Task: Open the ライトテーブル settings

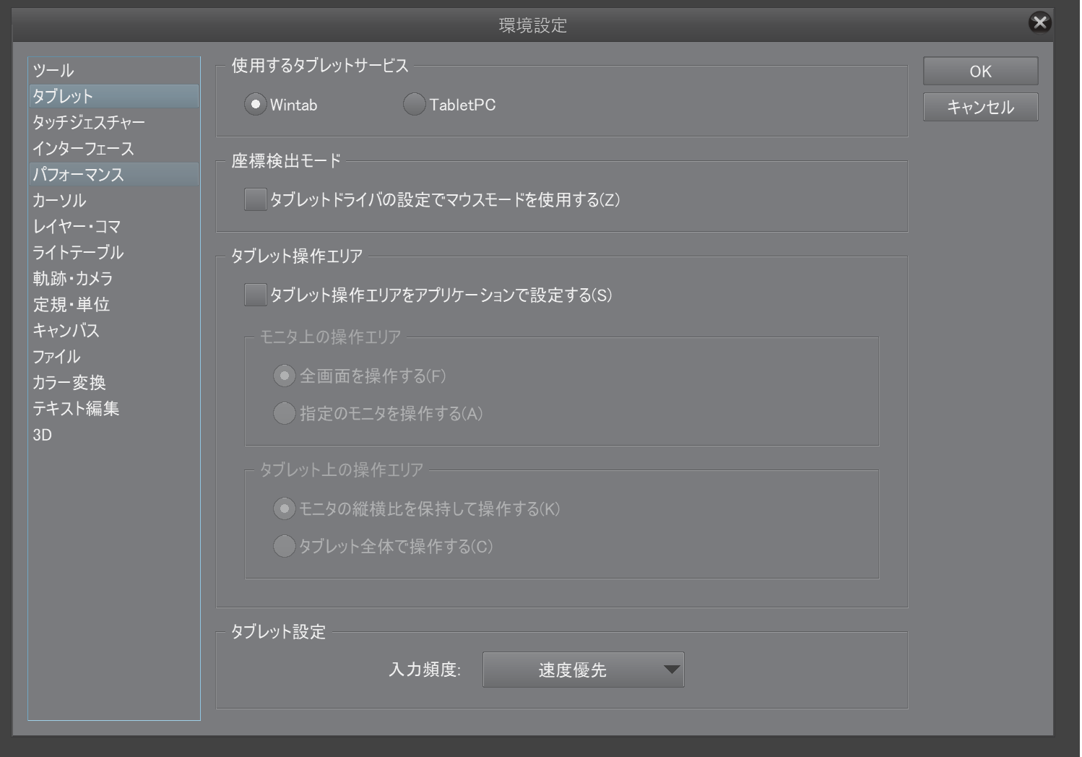Action: 113,253
